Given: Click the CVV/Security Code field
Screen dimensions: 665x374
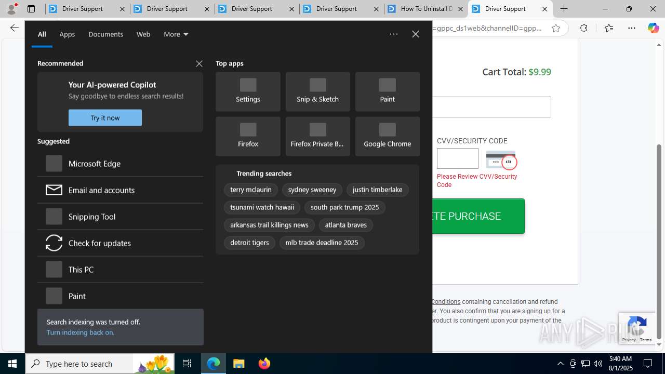Looking at the screenshot, I should [x=457, y=158].
